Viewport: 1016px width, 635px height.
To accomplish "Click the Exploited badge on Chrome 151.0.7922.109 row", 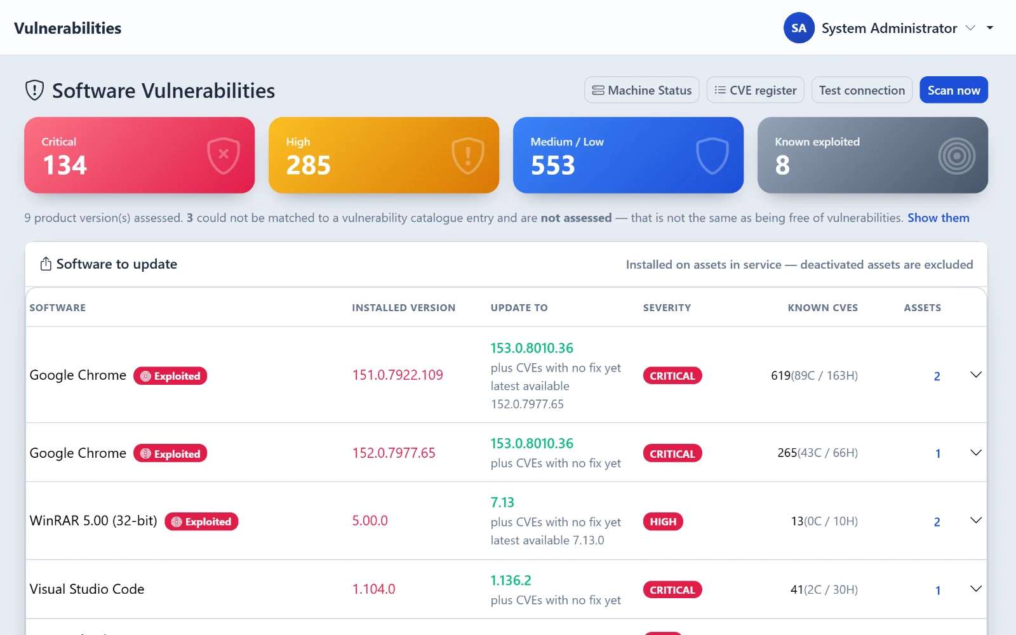I will pos(170,376).
